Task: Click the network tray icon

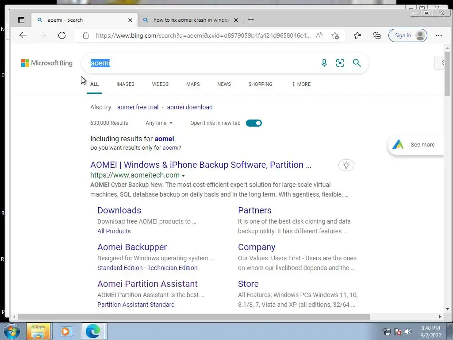Action: coord(387,332)
